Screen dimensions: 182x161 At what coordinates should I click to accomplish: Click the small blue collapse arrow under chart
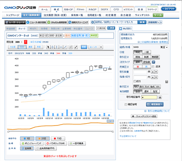110,121
